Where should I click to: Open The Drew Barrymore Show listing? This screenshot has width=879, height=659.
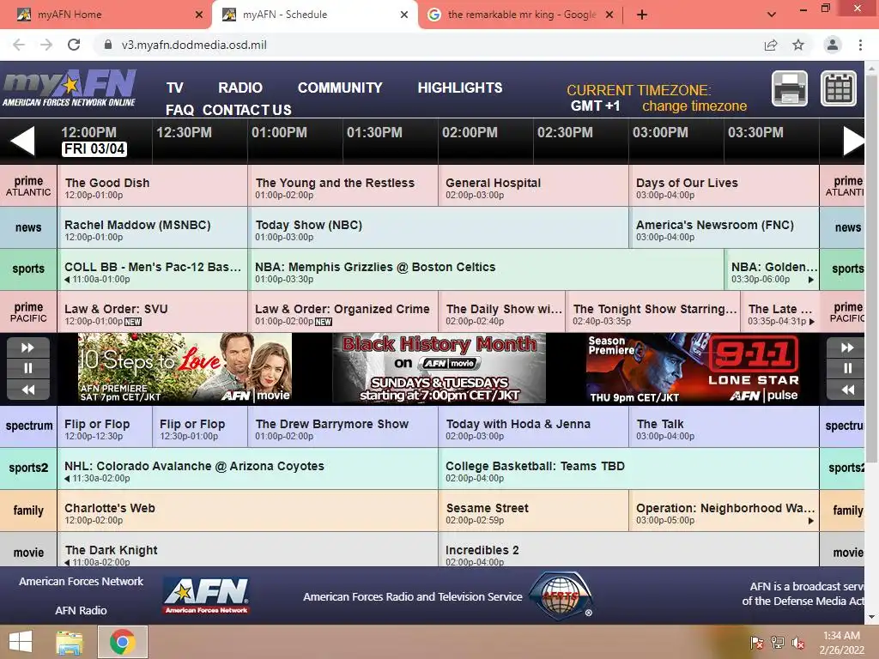[x=343, y=426]
